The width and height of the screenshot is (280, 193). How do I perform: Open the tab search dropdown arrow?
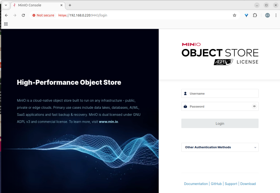point(6,5)
